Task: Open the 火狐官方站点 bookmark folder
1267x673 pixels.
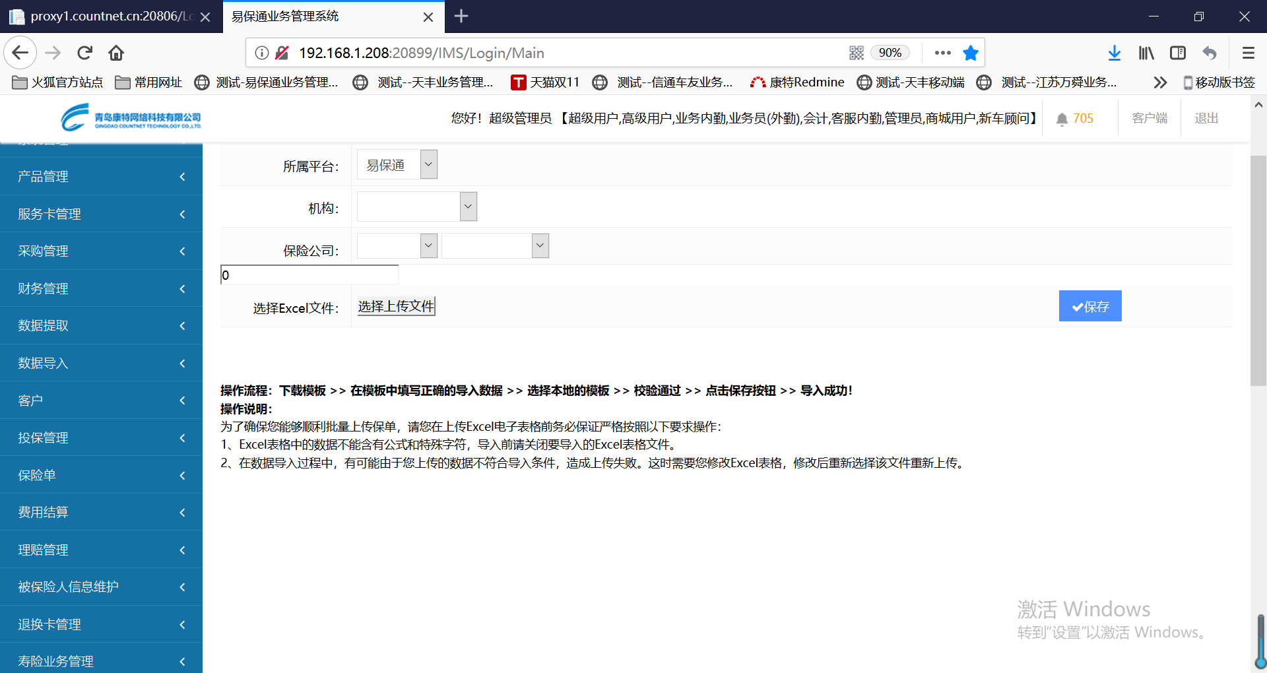Action: point(58,82)
